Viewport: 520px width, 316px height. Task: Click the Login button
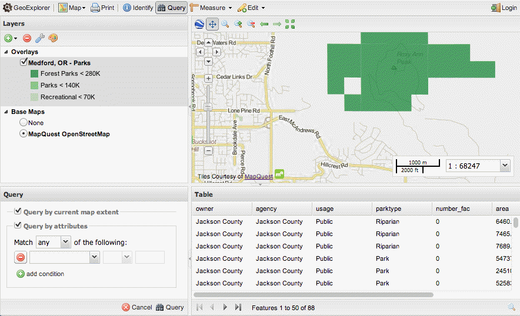pos(504,8)
